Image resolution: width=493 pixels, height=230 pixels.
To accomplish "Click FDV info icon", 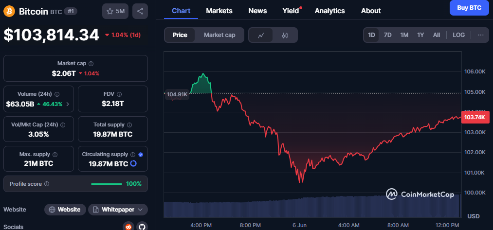I will [119, 94].
